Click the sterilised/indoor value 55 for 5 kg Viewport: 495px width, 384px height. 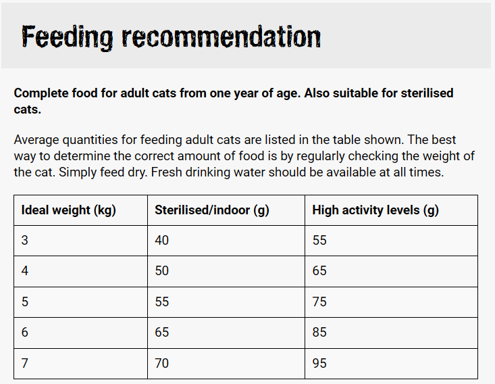162,302
